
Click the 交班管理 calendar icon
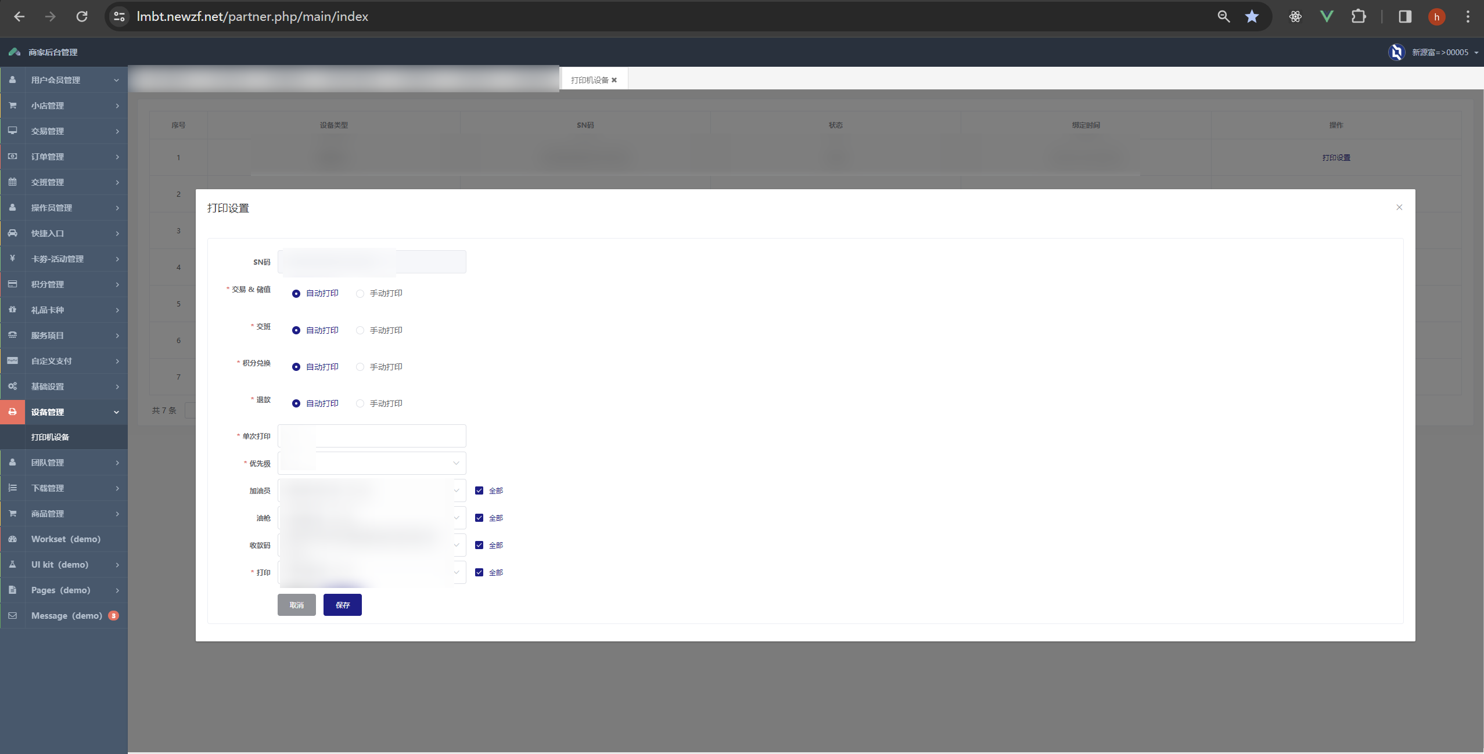pos(12,182)
